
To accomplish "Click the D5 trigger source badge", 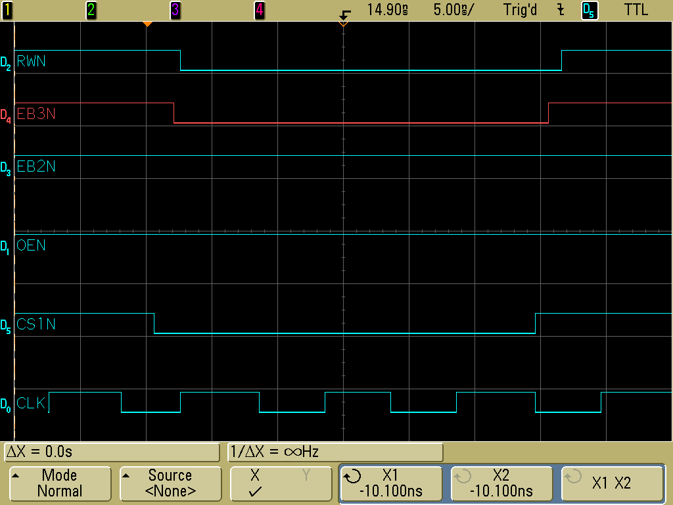I will pos(590,10).
